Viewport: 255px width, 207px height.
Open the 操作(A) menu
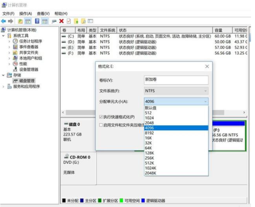click(x=25, y=13)
